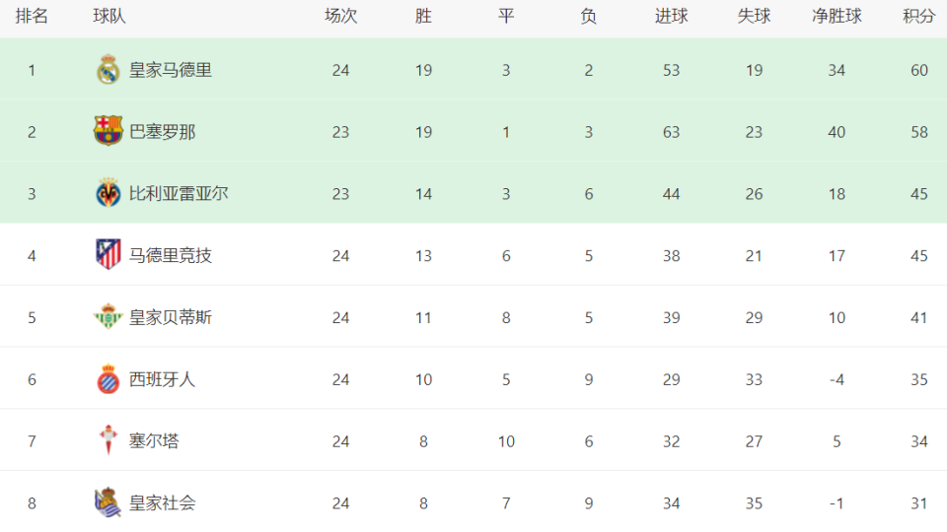Click the Barcelona club crest
The image size is (947, 532).
click(x=108, y=131)
